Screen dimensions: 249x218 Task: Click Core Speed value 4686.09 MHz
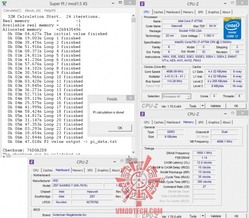[175, 71]
